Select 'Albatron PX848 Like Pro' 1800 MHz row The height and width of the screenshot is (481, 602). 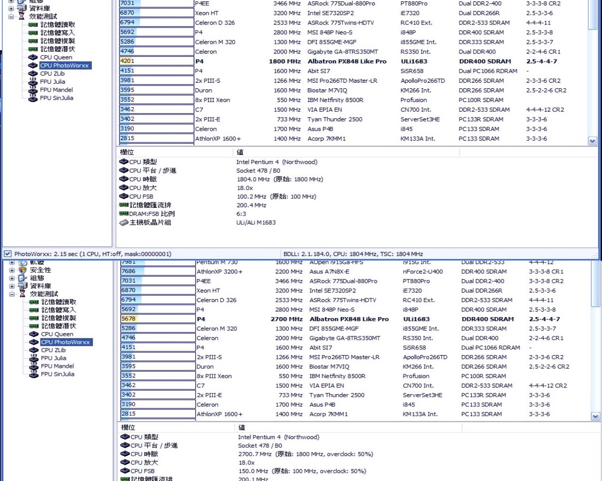coord(353,61)
